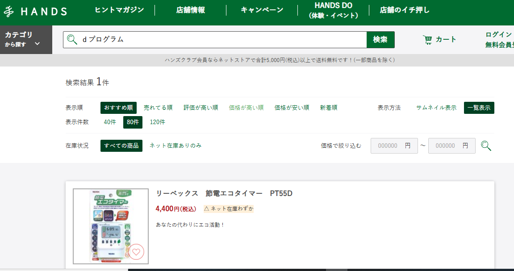Image resolution: width=514 pixels, height=271 pixels.
Task: Open 店舗のイチ押し menu
Action: click(x=405, y=10)
